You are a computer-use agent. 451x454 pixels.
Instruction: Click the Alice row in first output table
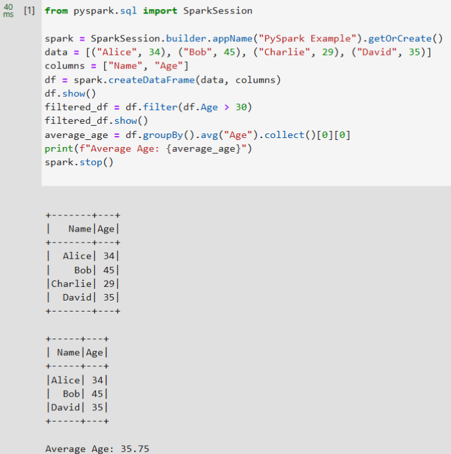(82, 256)
